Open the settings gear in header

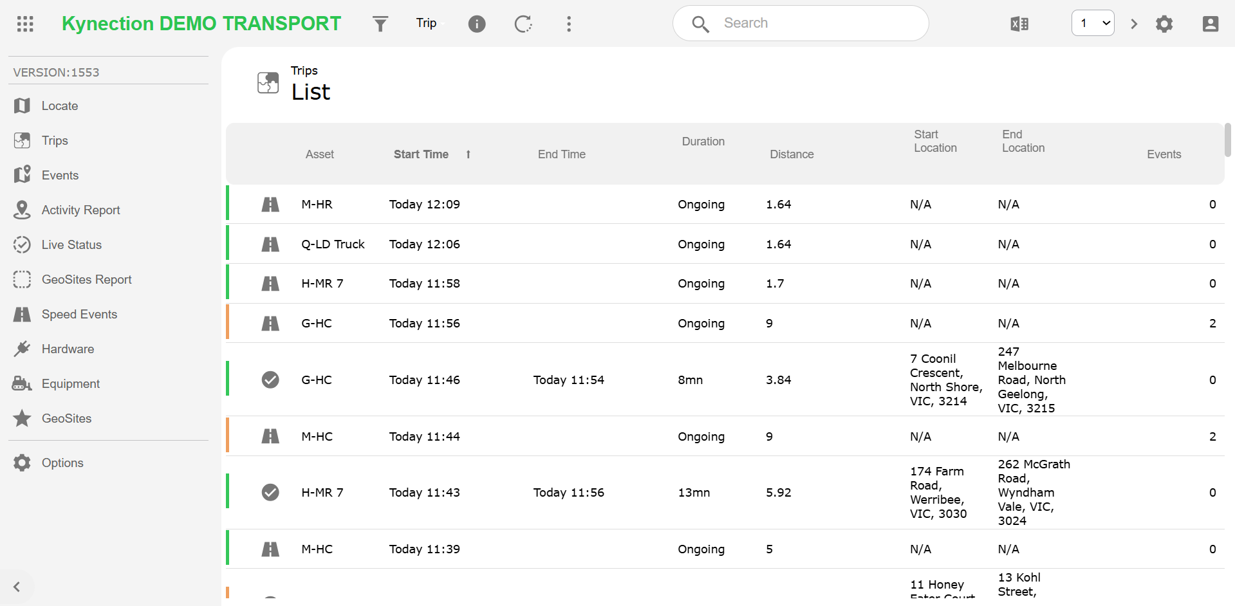pos(1164,24)
